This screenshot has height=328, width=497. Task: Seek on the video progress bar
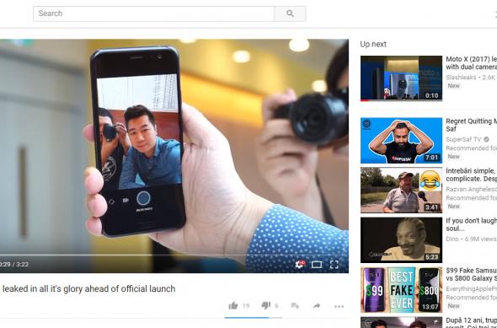174,255
